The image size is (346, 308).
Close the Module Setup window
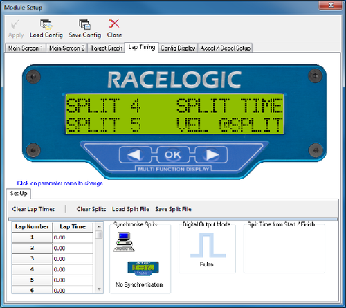coord(331,5)
